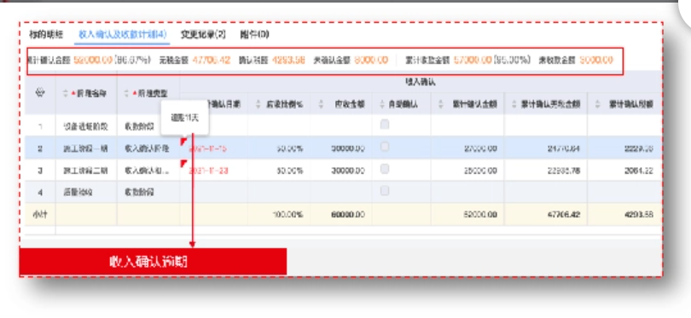Click the red overdue flag on row 3
The image size is (691, 318).
183,164
